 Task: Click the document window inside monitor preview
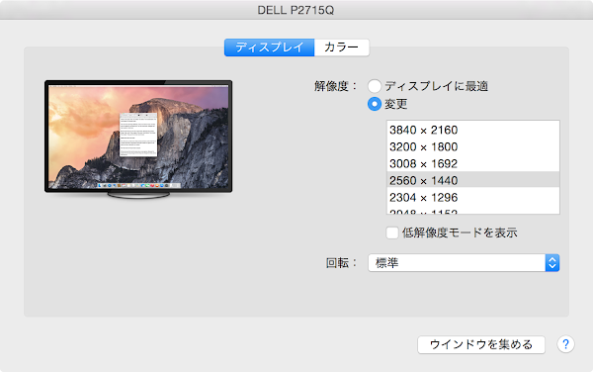click(138, 135)
